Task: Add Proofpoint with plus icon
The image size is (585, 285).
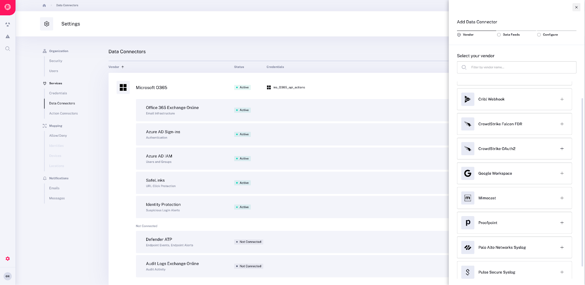Action: pos(562,223)
